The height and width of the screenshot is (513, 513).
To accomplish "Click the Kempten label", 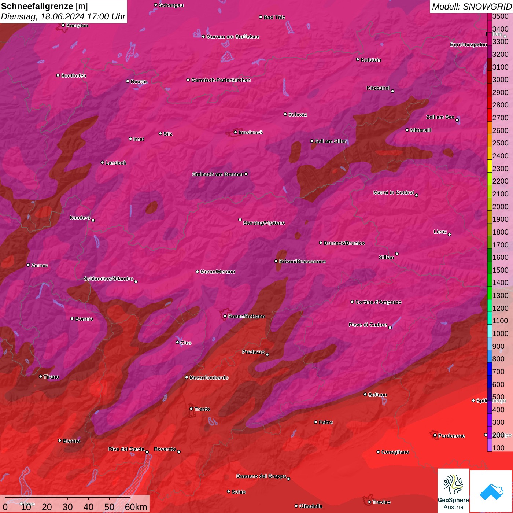I will coord(77,25).
